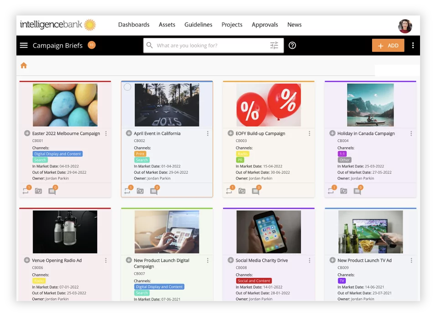Click the workflow arrows icon on April Event card
The height and width of the screenshot is (317, 436).
click(127, 191)
